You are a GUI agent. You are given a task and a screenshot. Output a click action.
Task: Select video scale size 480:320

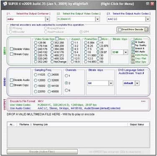[x=52, y=58]
